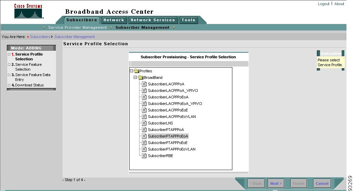Click the Instruction panel header
Viewport: 353px width, 191px height.
(331, 53)
